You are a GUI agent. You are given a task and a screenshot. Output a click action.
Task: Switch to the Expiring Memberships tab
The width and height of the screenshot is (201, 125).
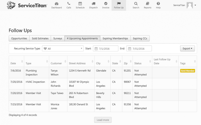click(x=115, y=38)
